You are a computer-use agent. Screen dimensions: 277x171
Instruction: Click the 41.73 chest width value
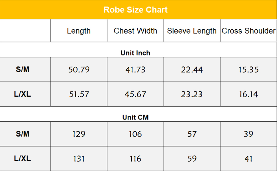[135, 70]
